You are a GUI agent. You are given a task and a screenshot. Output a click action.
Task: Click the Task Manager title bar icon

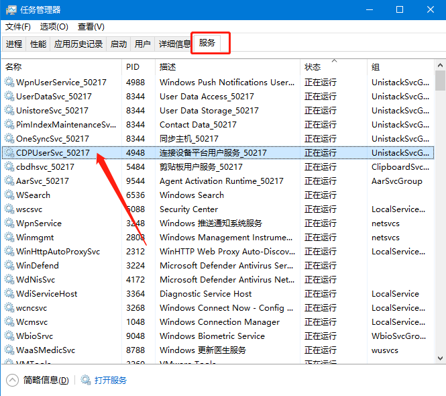11,10
